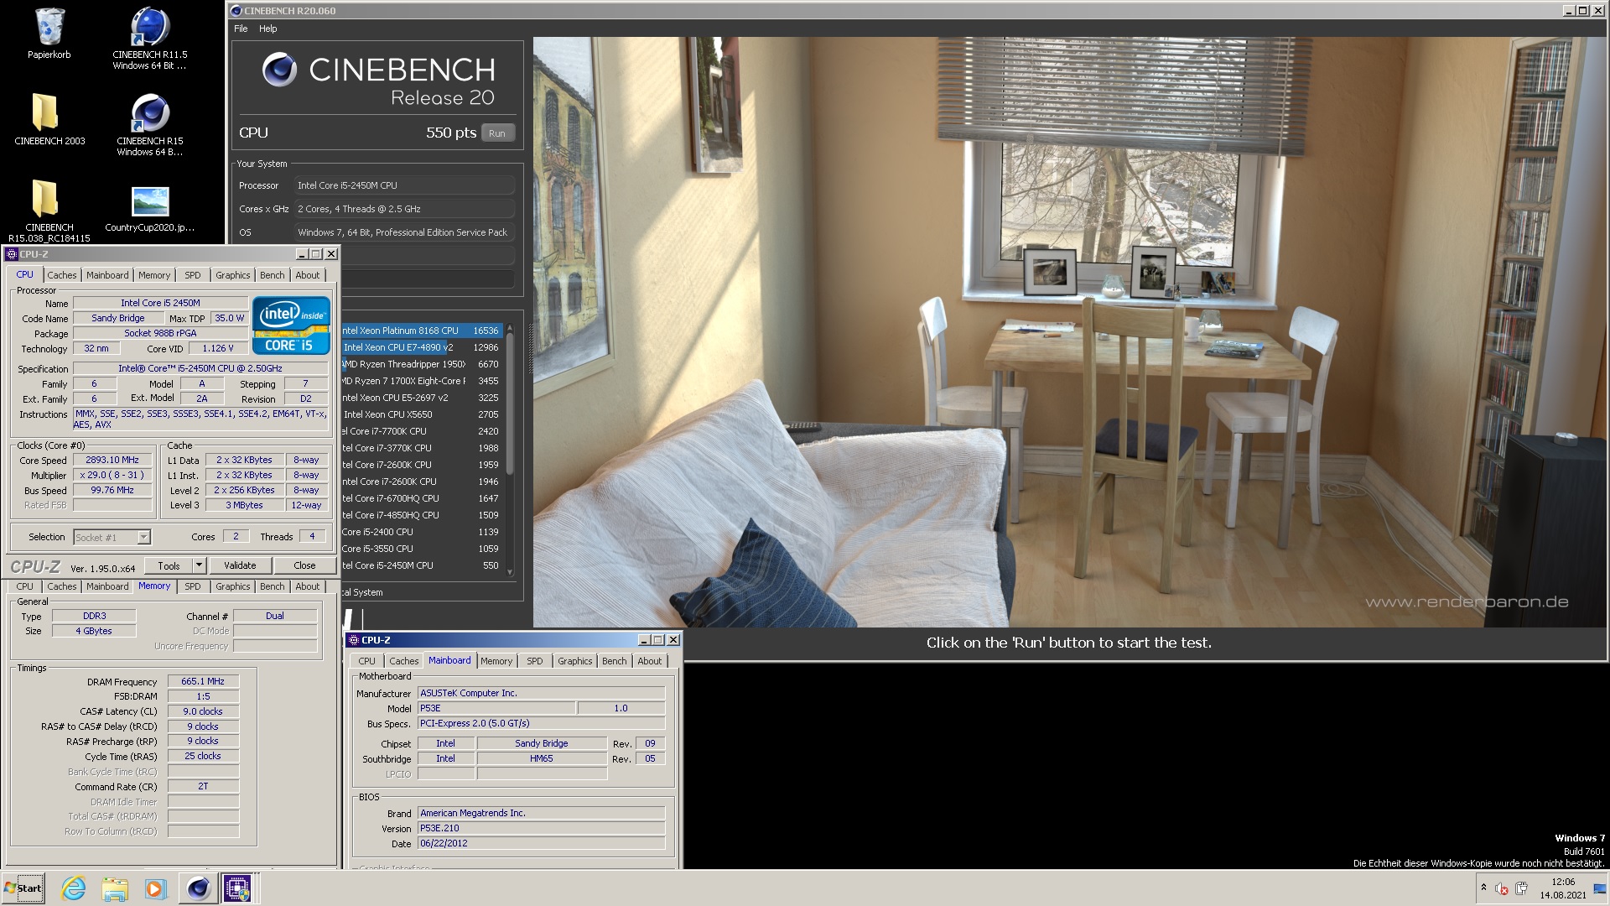Select AMD Ryzen Threadripper 1950X ranking row
This screenshot has height=906, width=1610.
422,364
